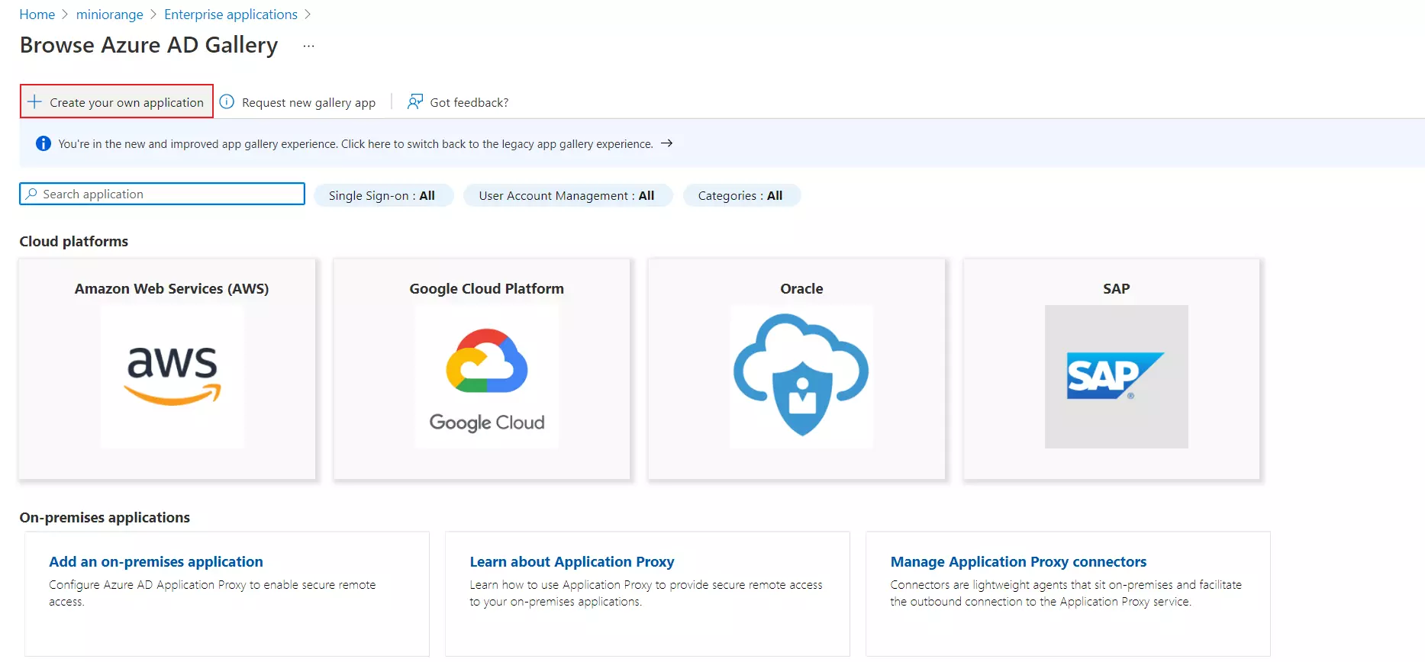
Task: Select the AWS logo tile
Action: coord(172,377)
